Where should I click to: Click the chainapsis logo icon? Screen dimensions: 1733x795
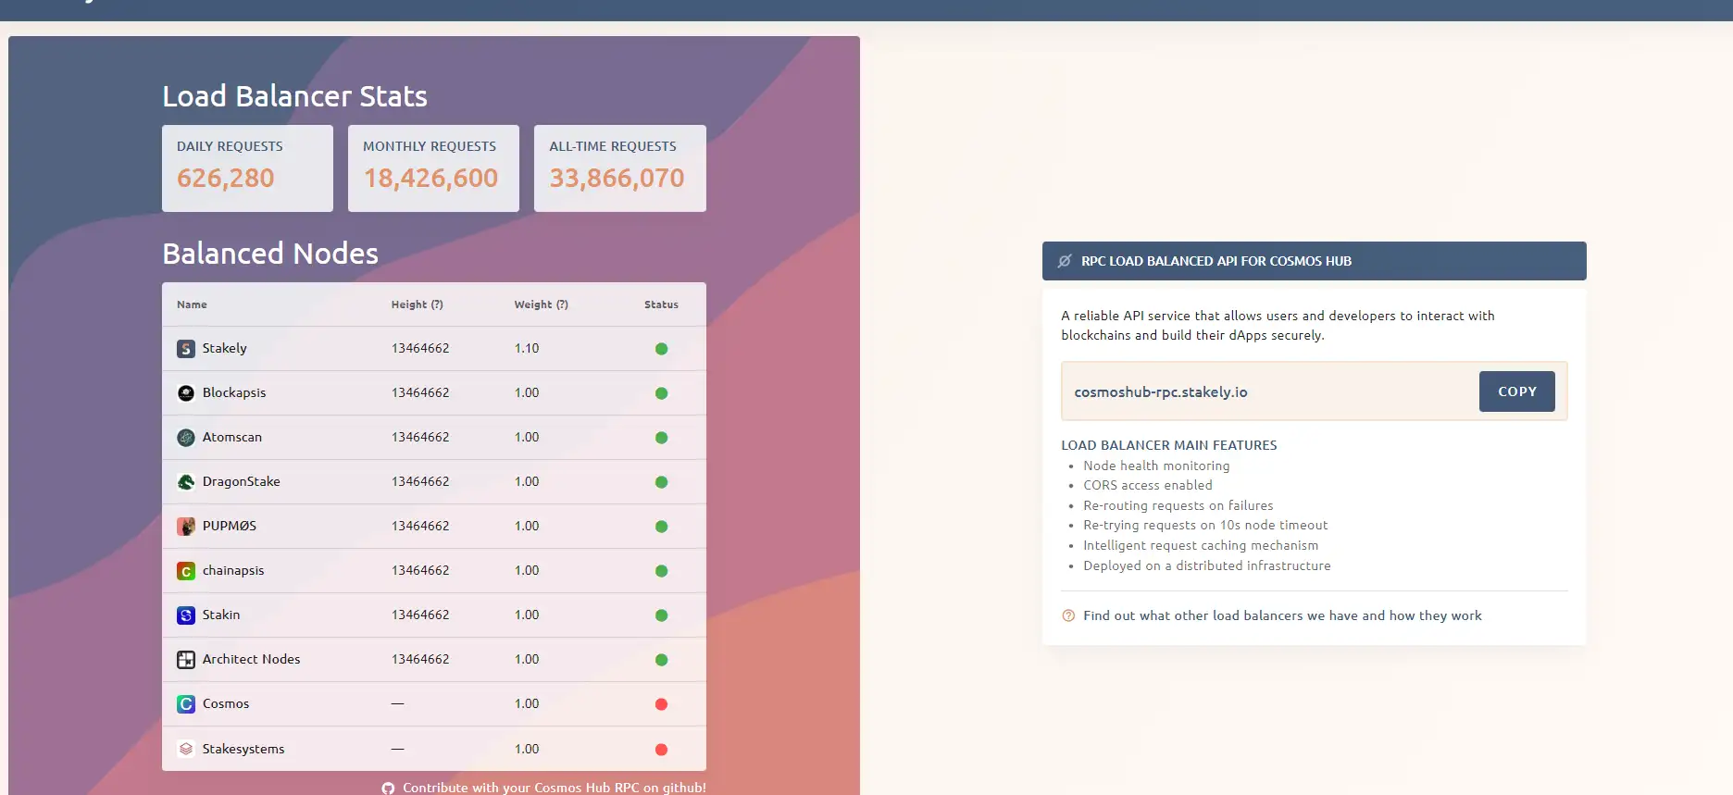click(186, 571)
